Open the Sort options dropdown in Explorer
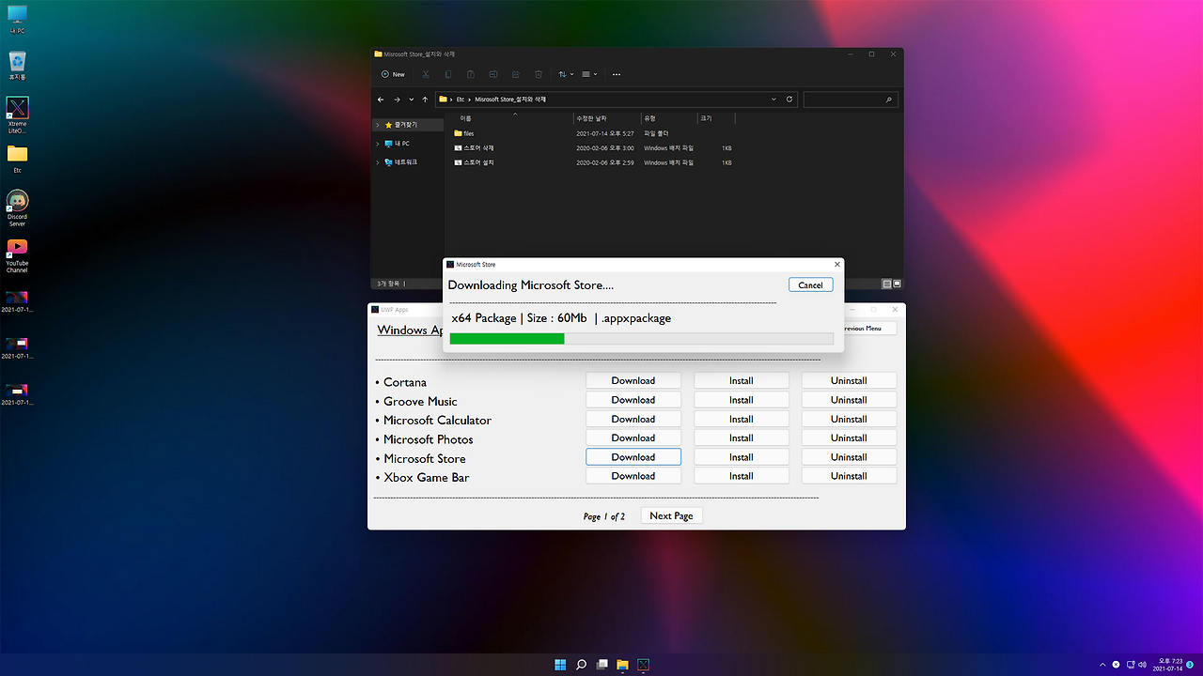1203x676 pixels. point(564,74)
